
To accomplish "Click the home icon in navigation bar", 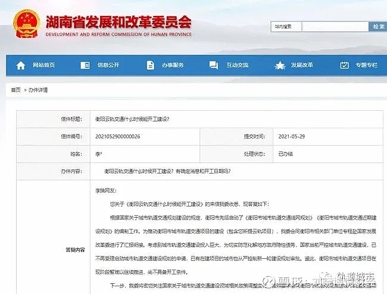I will 21,65.
